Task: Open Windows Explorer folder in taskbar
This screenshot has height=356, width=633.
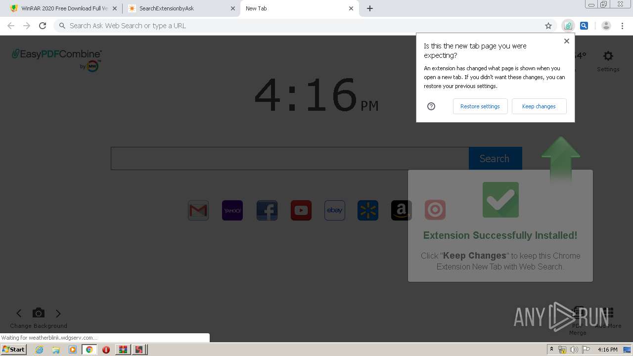Action: (x=56, y=350)
